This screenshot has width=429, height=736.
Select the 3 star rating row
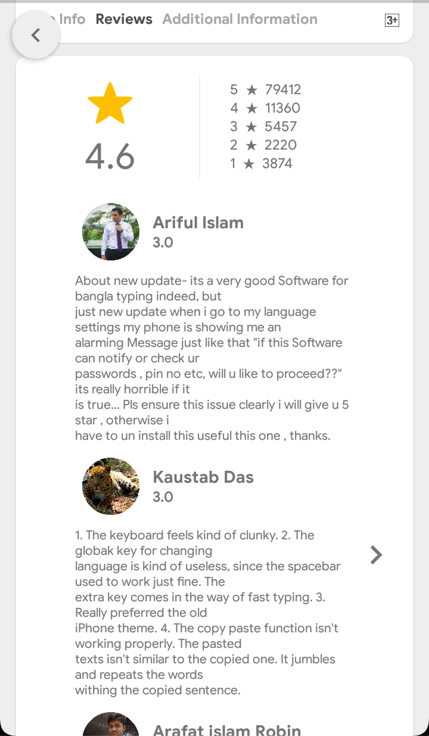(263, 126)
